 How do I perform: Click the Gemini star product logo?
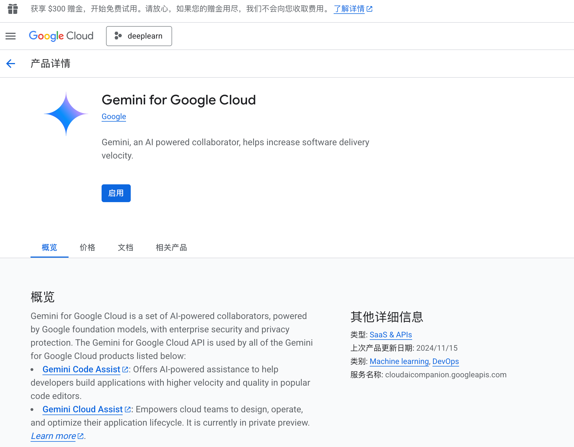[66, 114]
